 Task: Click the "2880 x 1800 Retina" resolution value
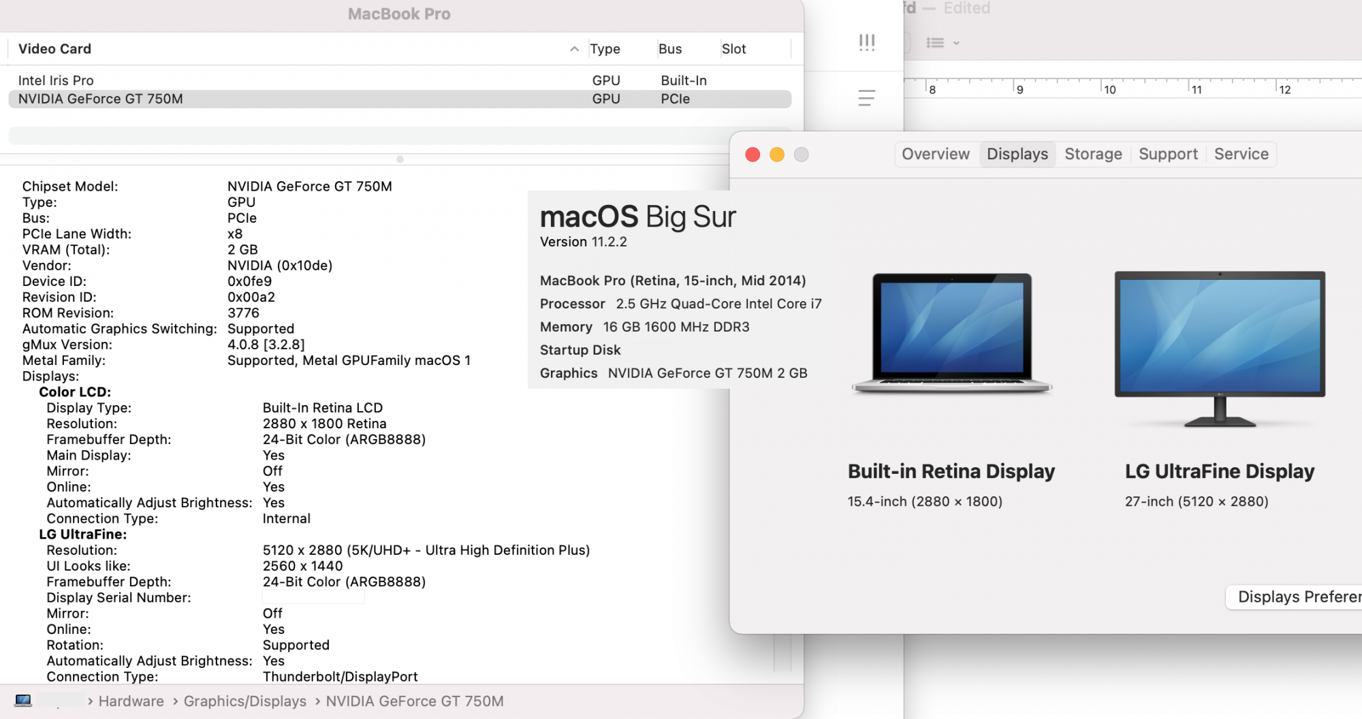[x=325, y=424]
